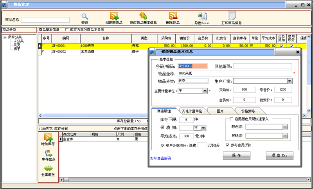Switch to the 图片 tab
This screenshot has height=189, width=313.
(220, 111)
